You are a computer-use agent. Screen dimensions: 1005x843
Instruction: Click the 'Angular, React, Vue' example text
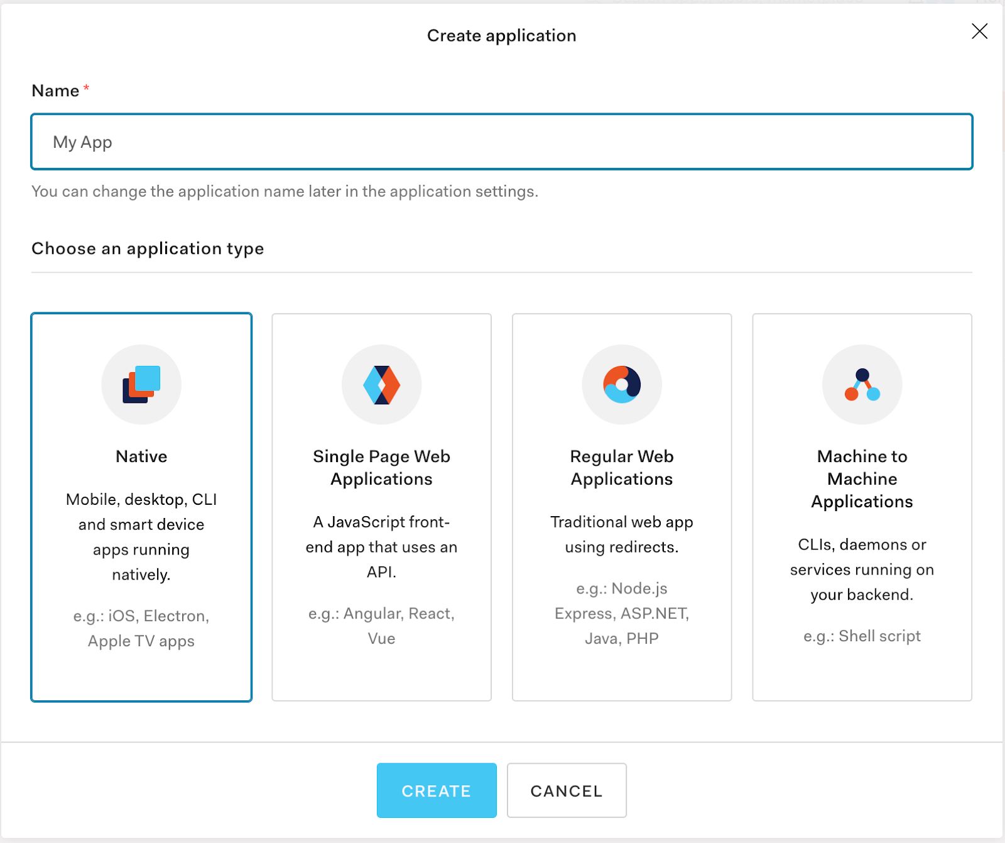pyautogui.click(x=381, y=626)
